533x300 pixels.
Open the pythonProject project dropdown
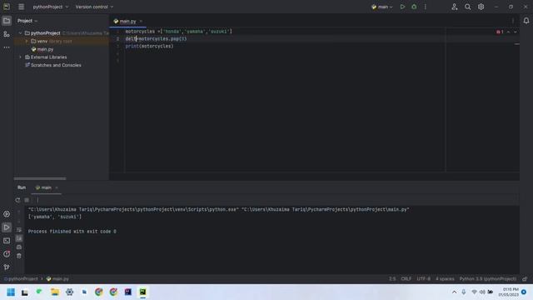click(51, 7)
